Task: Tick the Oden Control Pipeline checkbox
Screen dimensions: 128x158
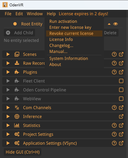Action: pos(121,90)
